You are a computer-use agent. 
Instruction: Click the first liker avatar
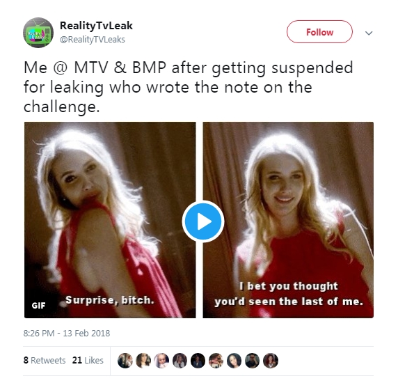[125, 361]
